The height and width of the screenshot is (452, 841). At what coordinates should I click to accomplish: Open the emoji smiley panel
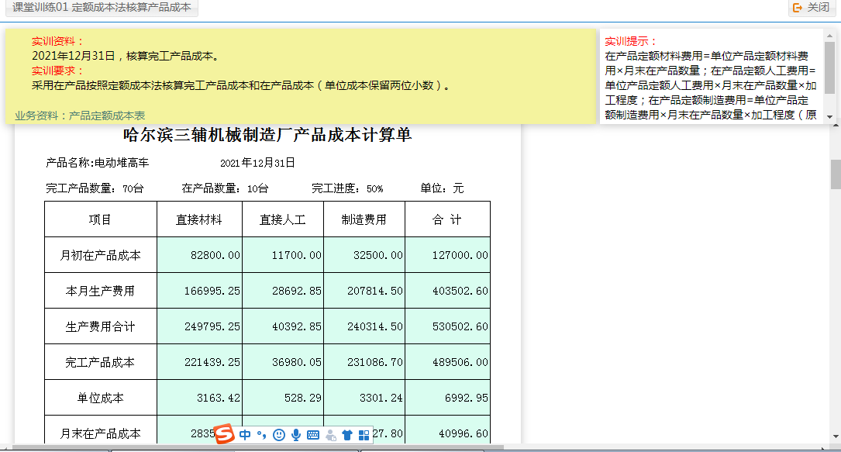click(x=279, y=435)
